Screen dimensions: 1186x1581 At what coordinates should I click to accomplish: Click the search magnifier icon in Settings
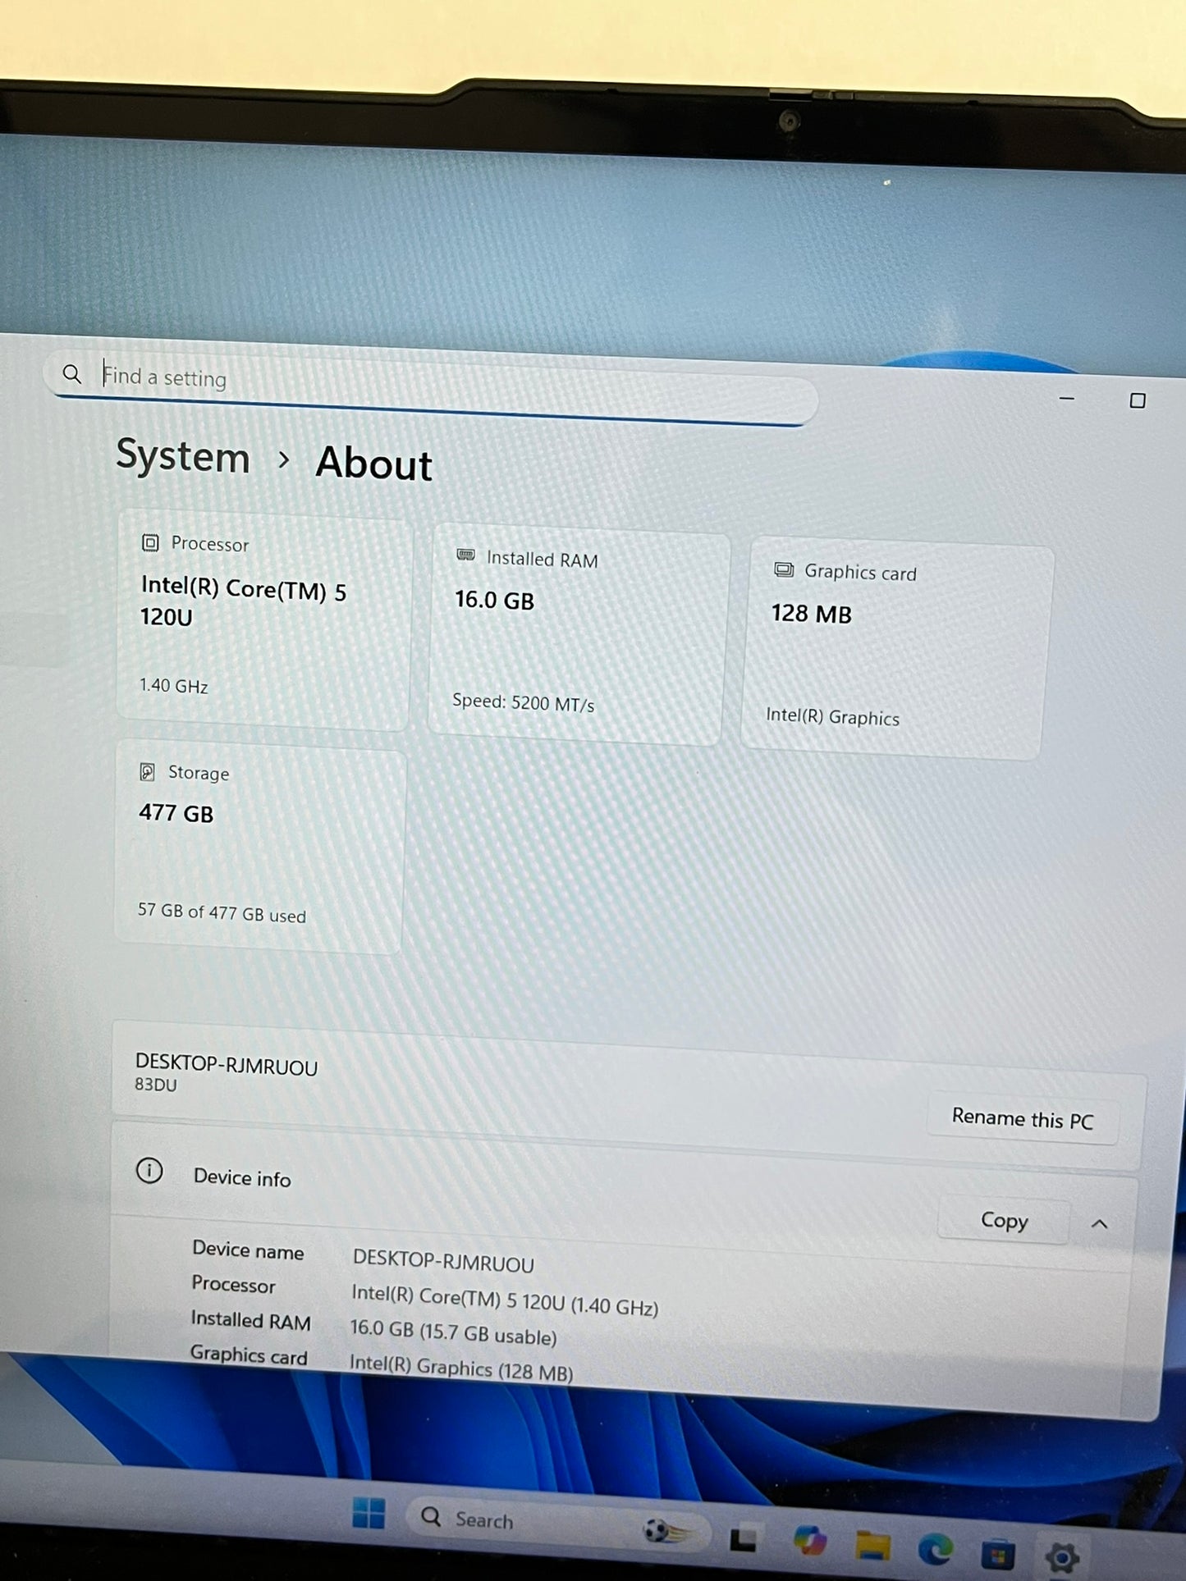point(72,375)
